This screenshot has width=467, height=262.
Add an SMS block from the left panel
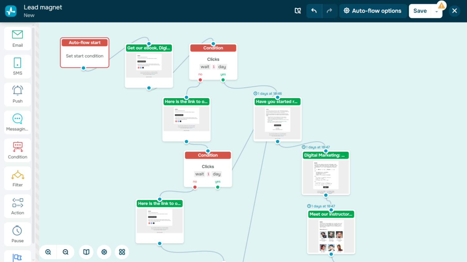pyautogui.click(x=17, y=66)
